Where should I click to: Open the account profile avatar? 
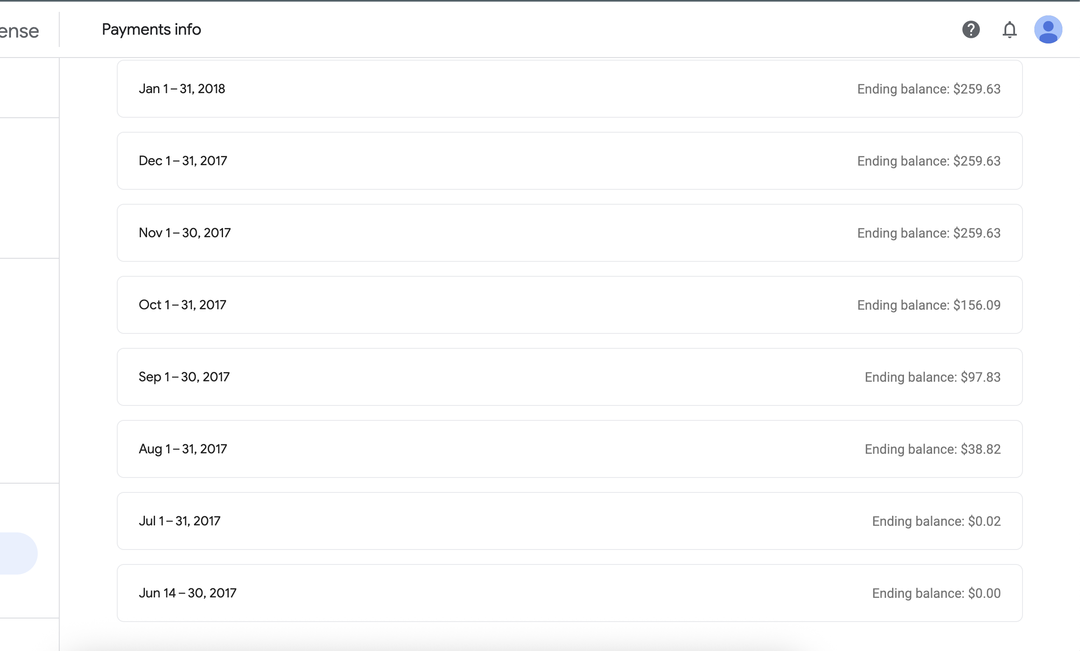click(x=1048, y=29)
